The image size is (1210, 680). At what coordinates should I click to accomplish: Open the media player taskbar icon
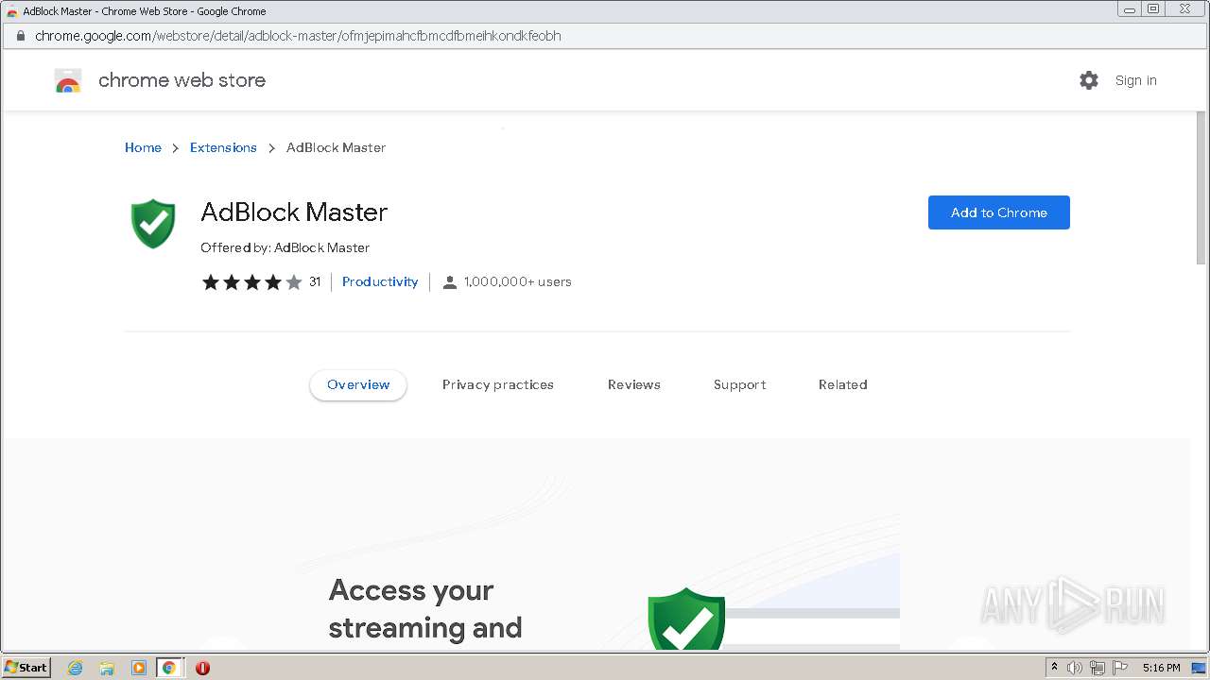point(138,668)
